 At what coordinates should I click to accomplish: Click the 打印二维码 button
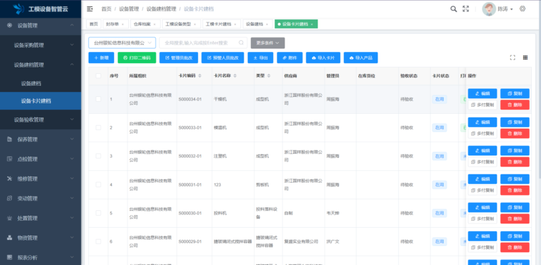click(x=137, y=58)
